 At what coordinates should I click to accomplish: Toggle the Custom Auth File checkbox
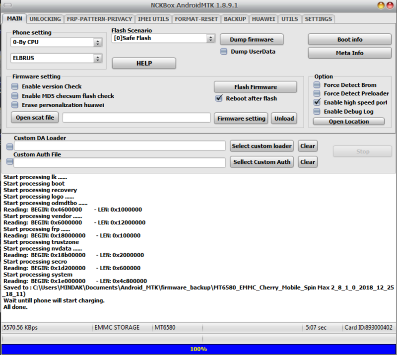tap(9, 161)
